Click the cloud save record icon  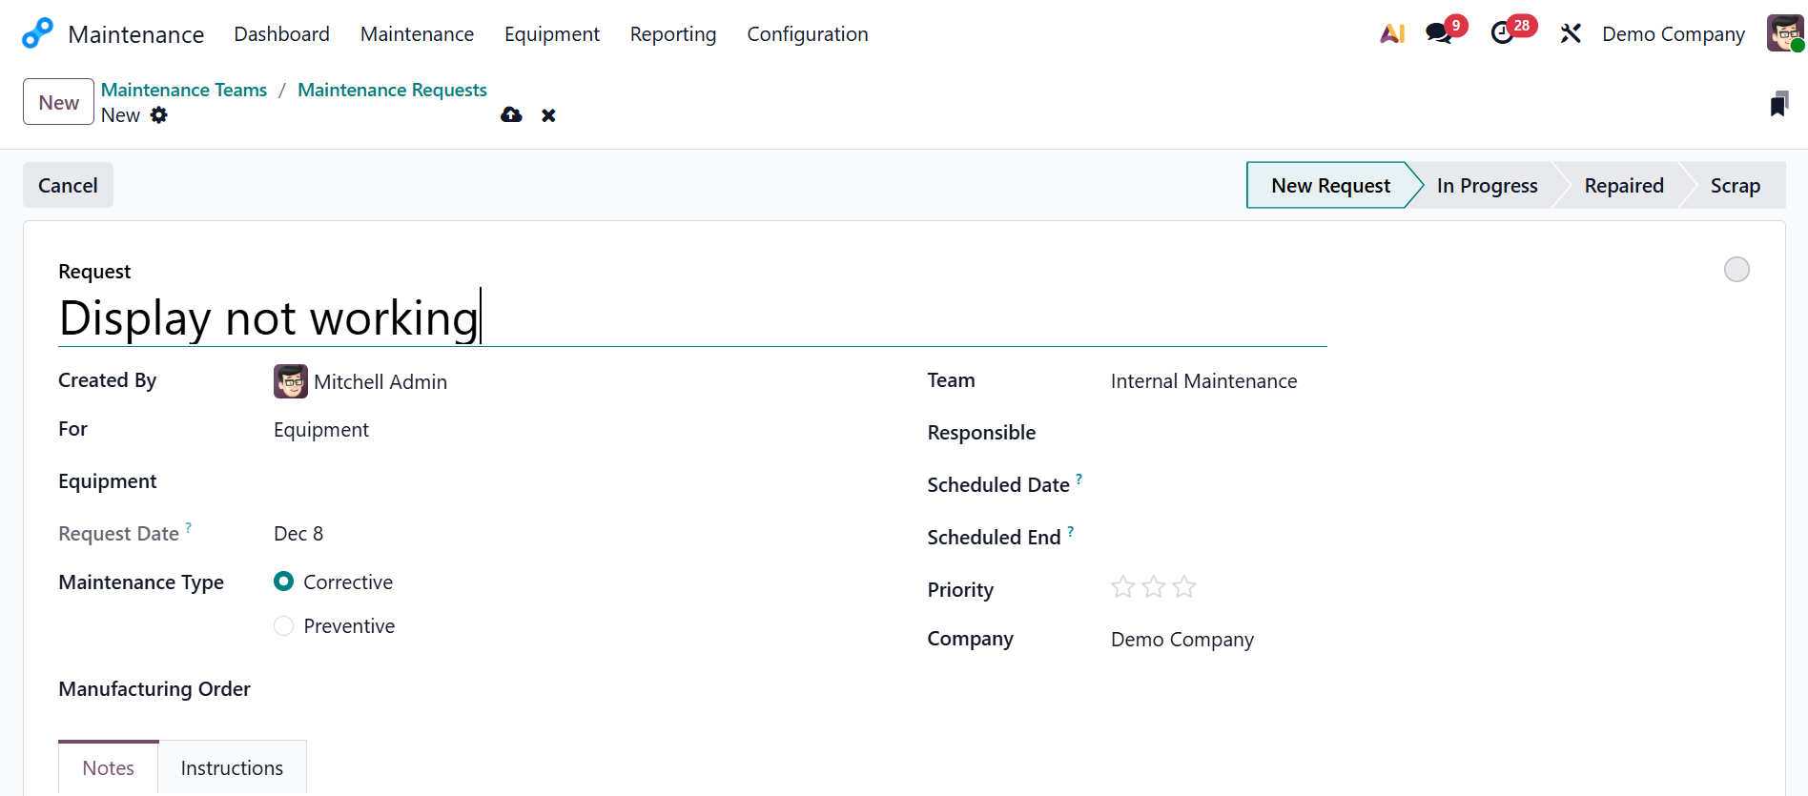(511, 115)
